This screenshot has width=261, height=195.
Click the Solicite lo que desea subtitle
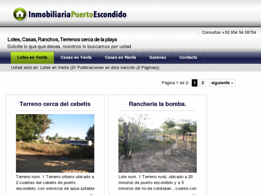(x=69, y=47)
